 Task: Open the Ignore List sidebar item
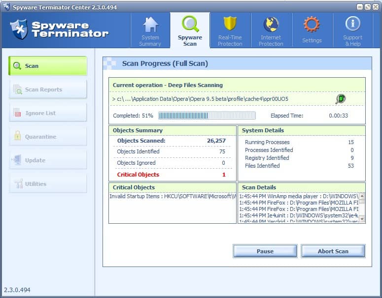coord(47,113)
